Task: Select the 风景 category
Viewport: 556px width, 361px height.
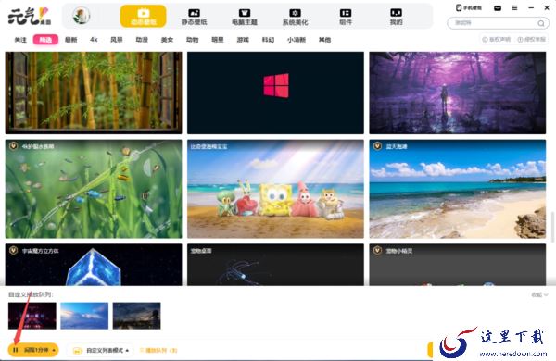Action: [117, 40]
